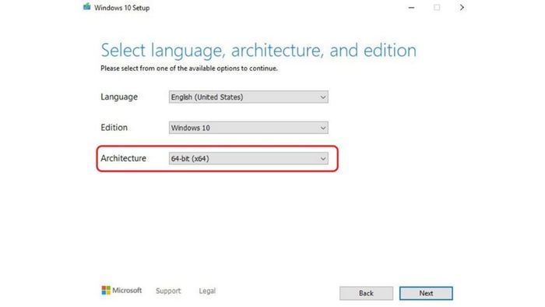Click the Microsoft logo
The width and height of the screenshot is (545, 307).
click(121, 290)
